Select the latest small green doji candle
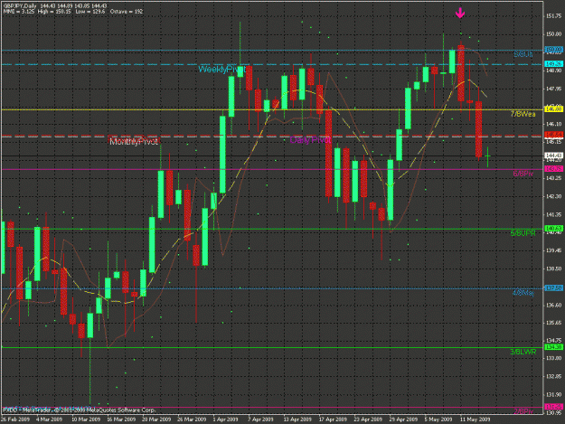565x424 pixels. (487, 156)
